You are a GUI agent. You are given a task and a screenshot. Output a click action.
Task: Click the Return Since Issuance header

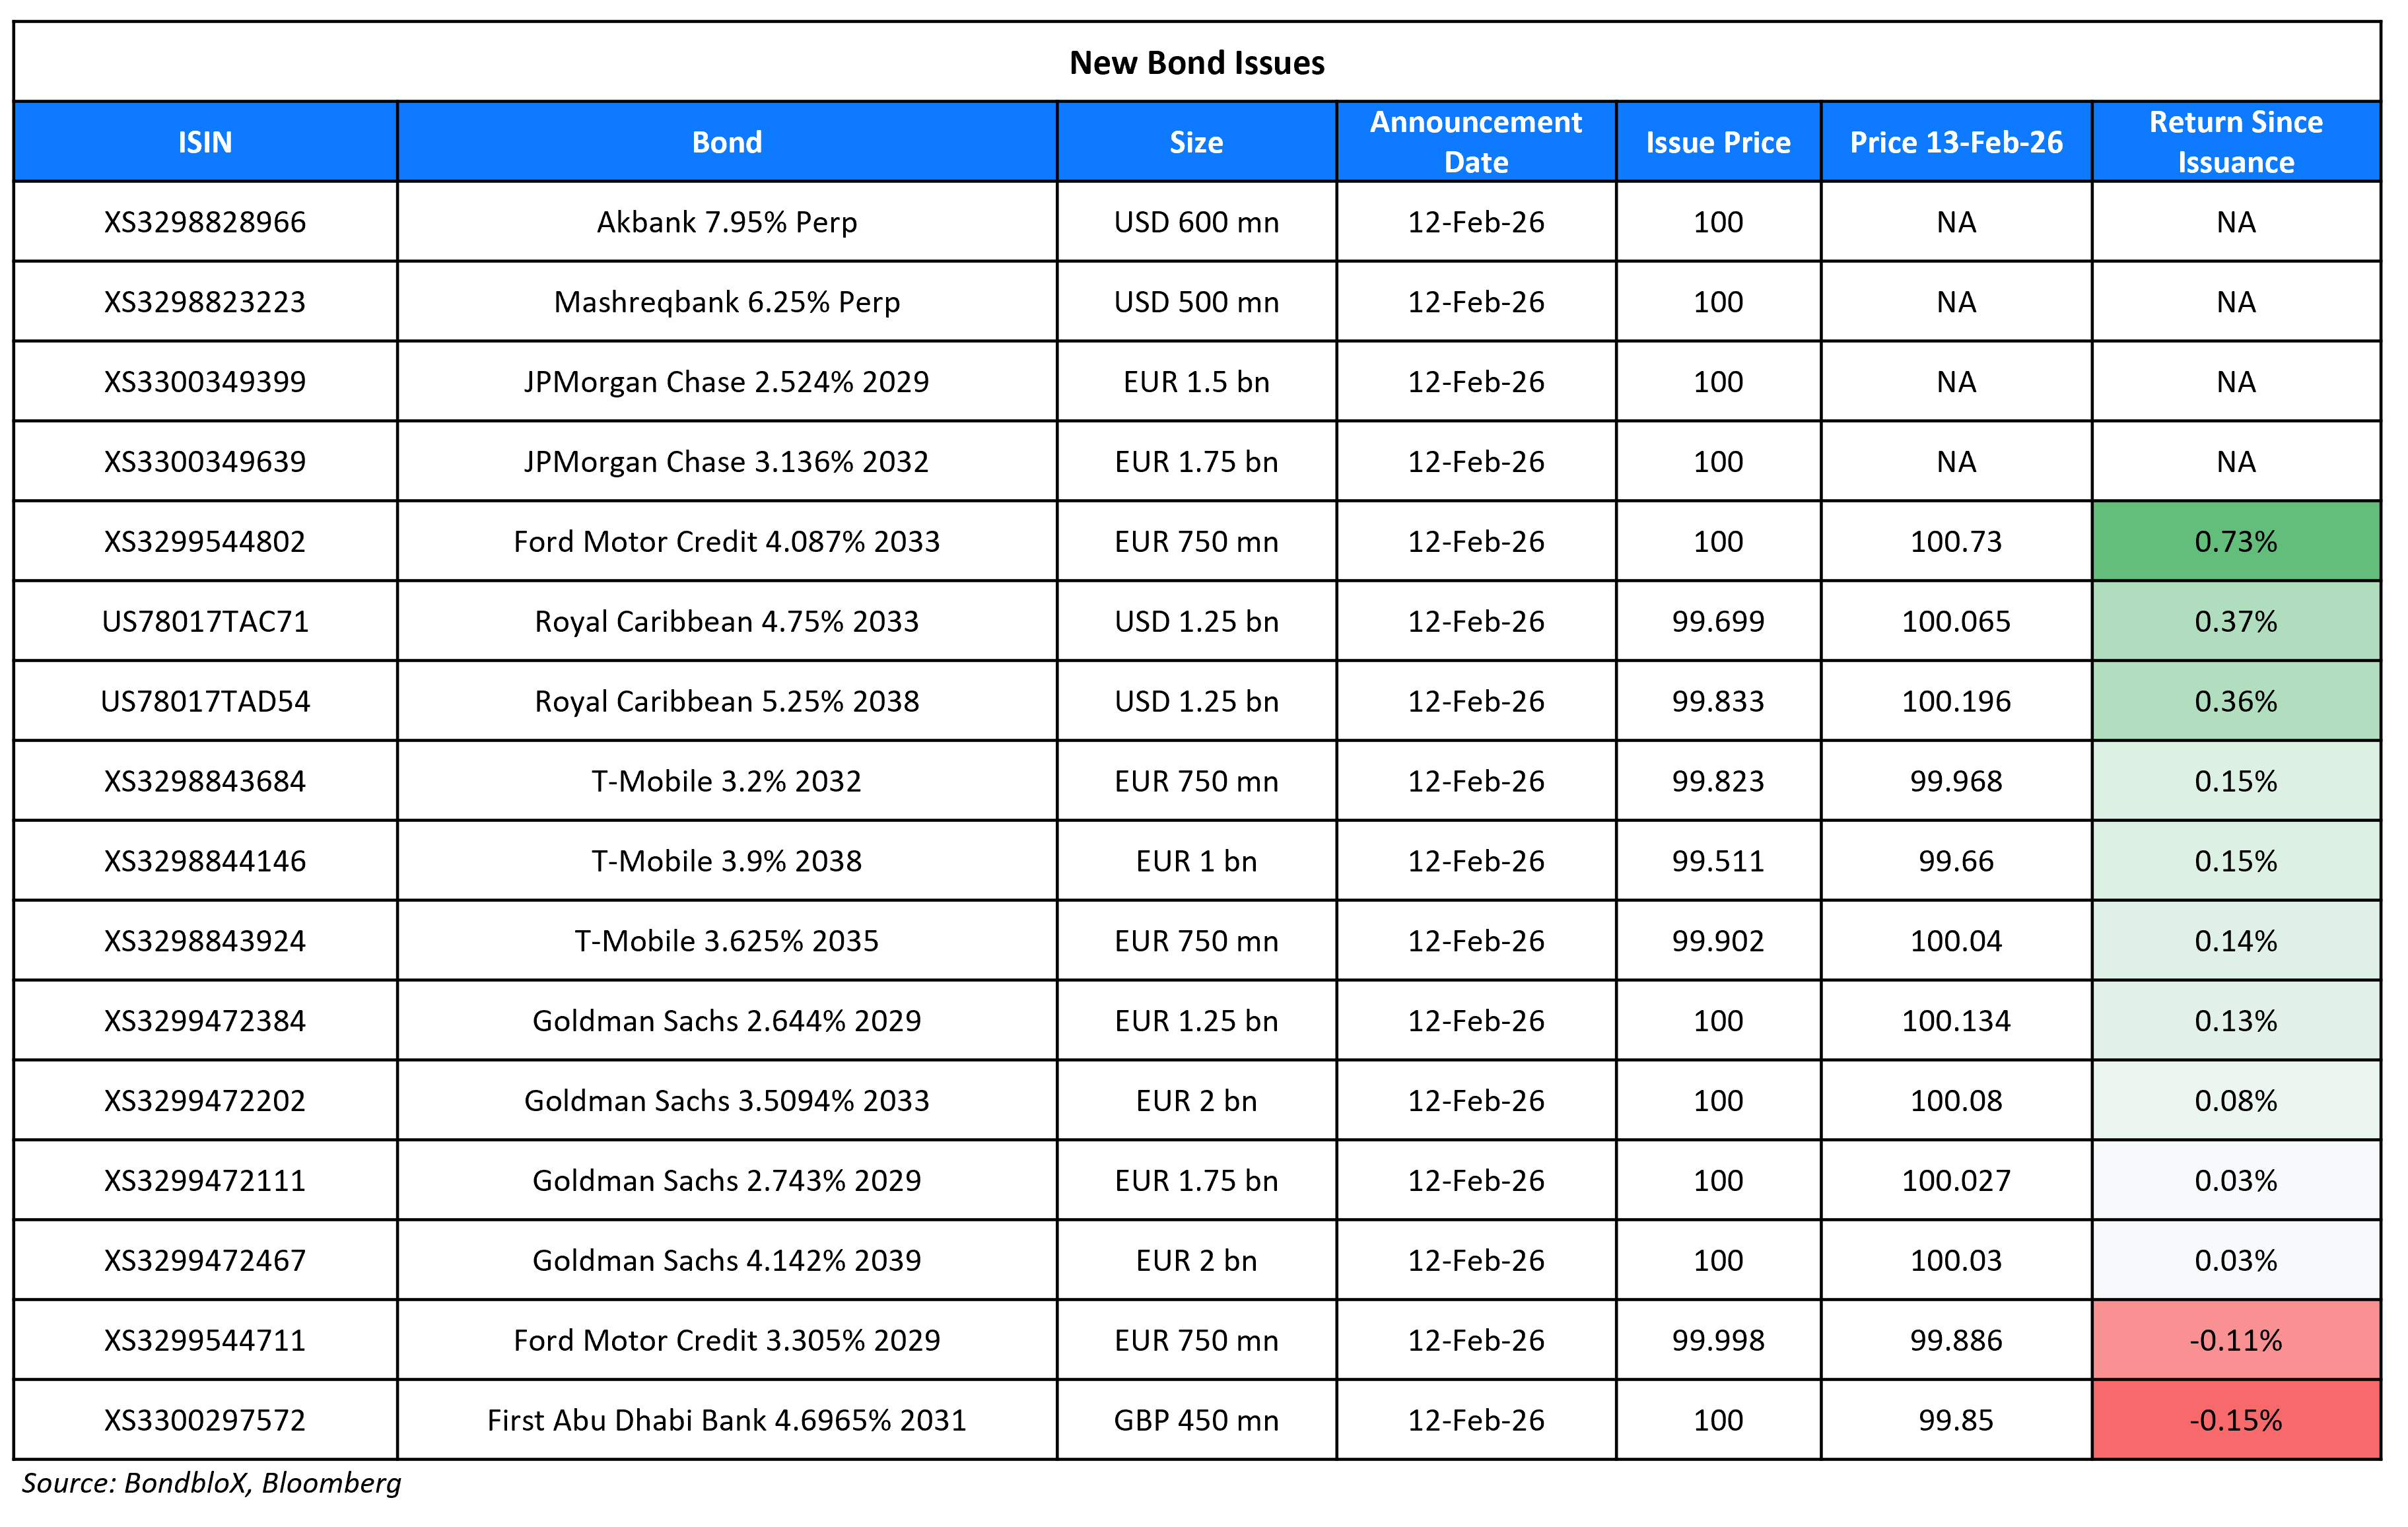click(2236, 142)
